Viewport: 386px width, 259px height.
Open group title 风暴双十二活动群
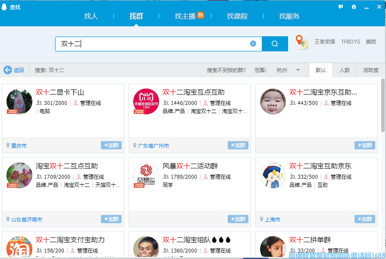coord(190,166)
